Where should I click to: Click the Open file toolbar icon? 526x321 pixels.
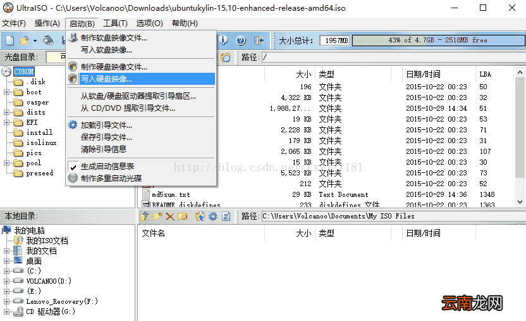pyautogui.click(x=24, y=41)
